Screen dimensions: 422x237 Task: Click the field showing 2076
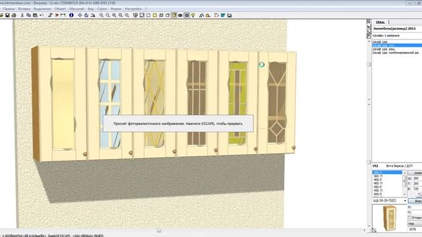(x=415, y=229)
